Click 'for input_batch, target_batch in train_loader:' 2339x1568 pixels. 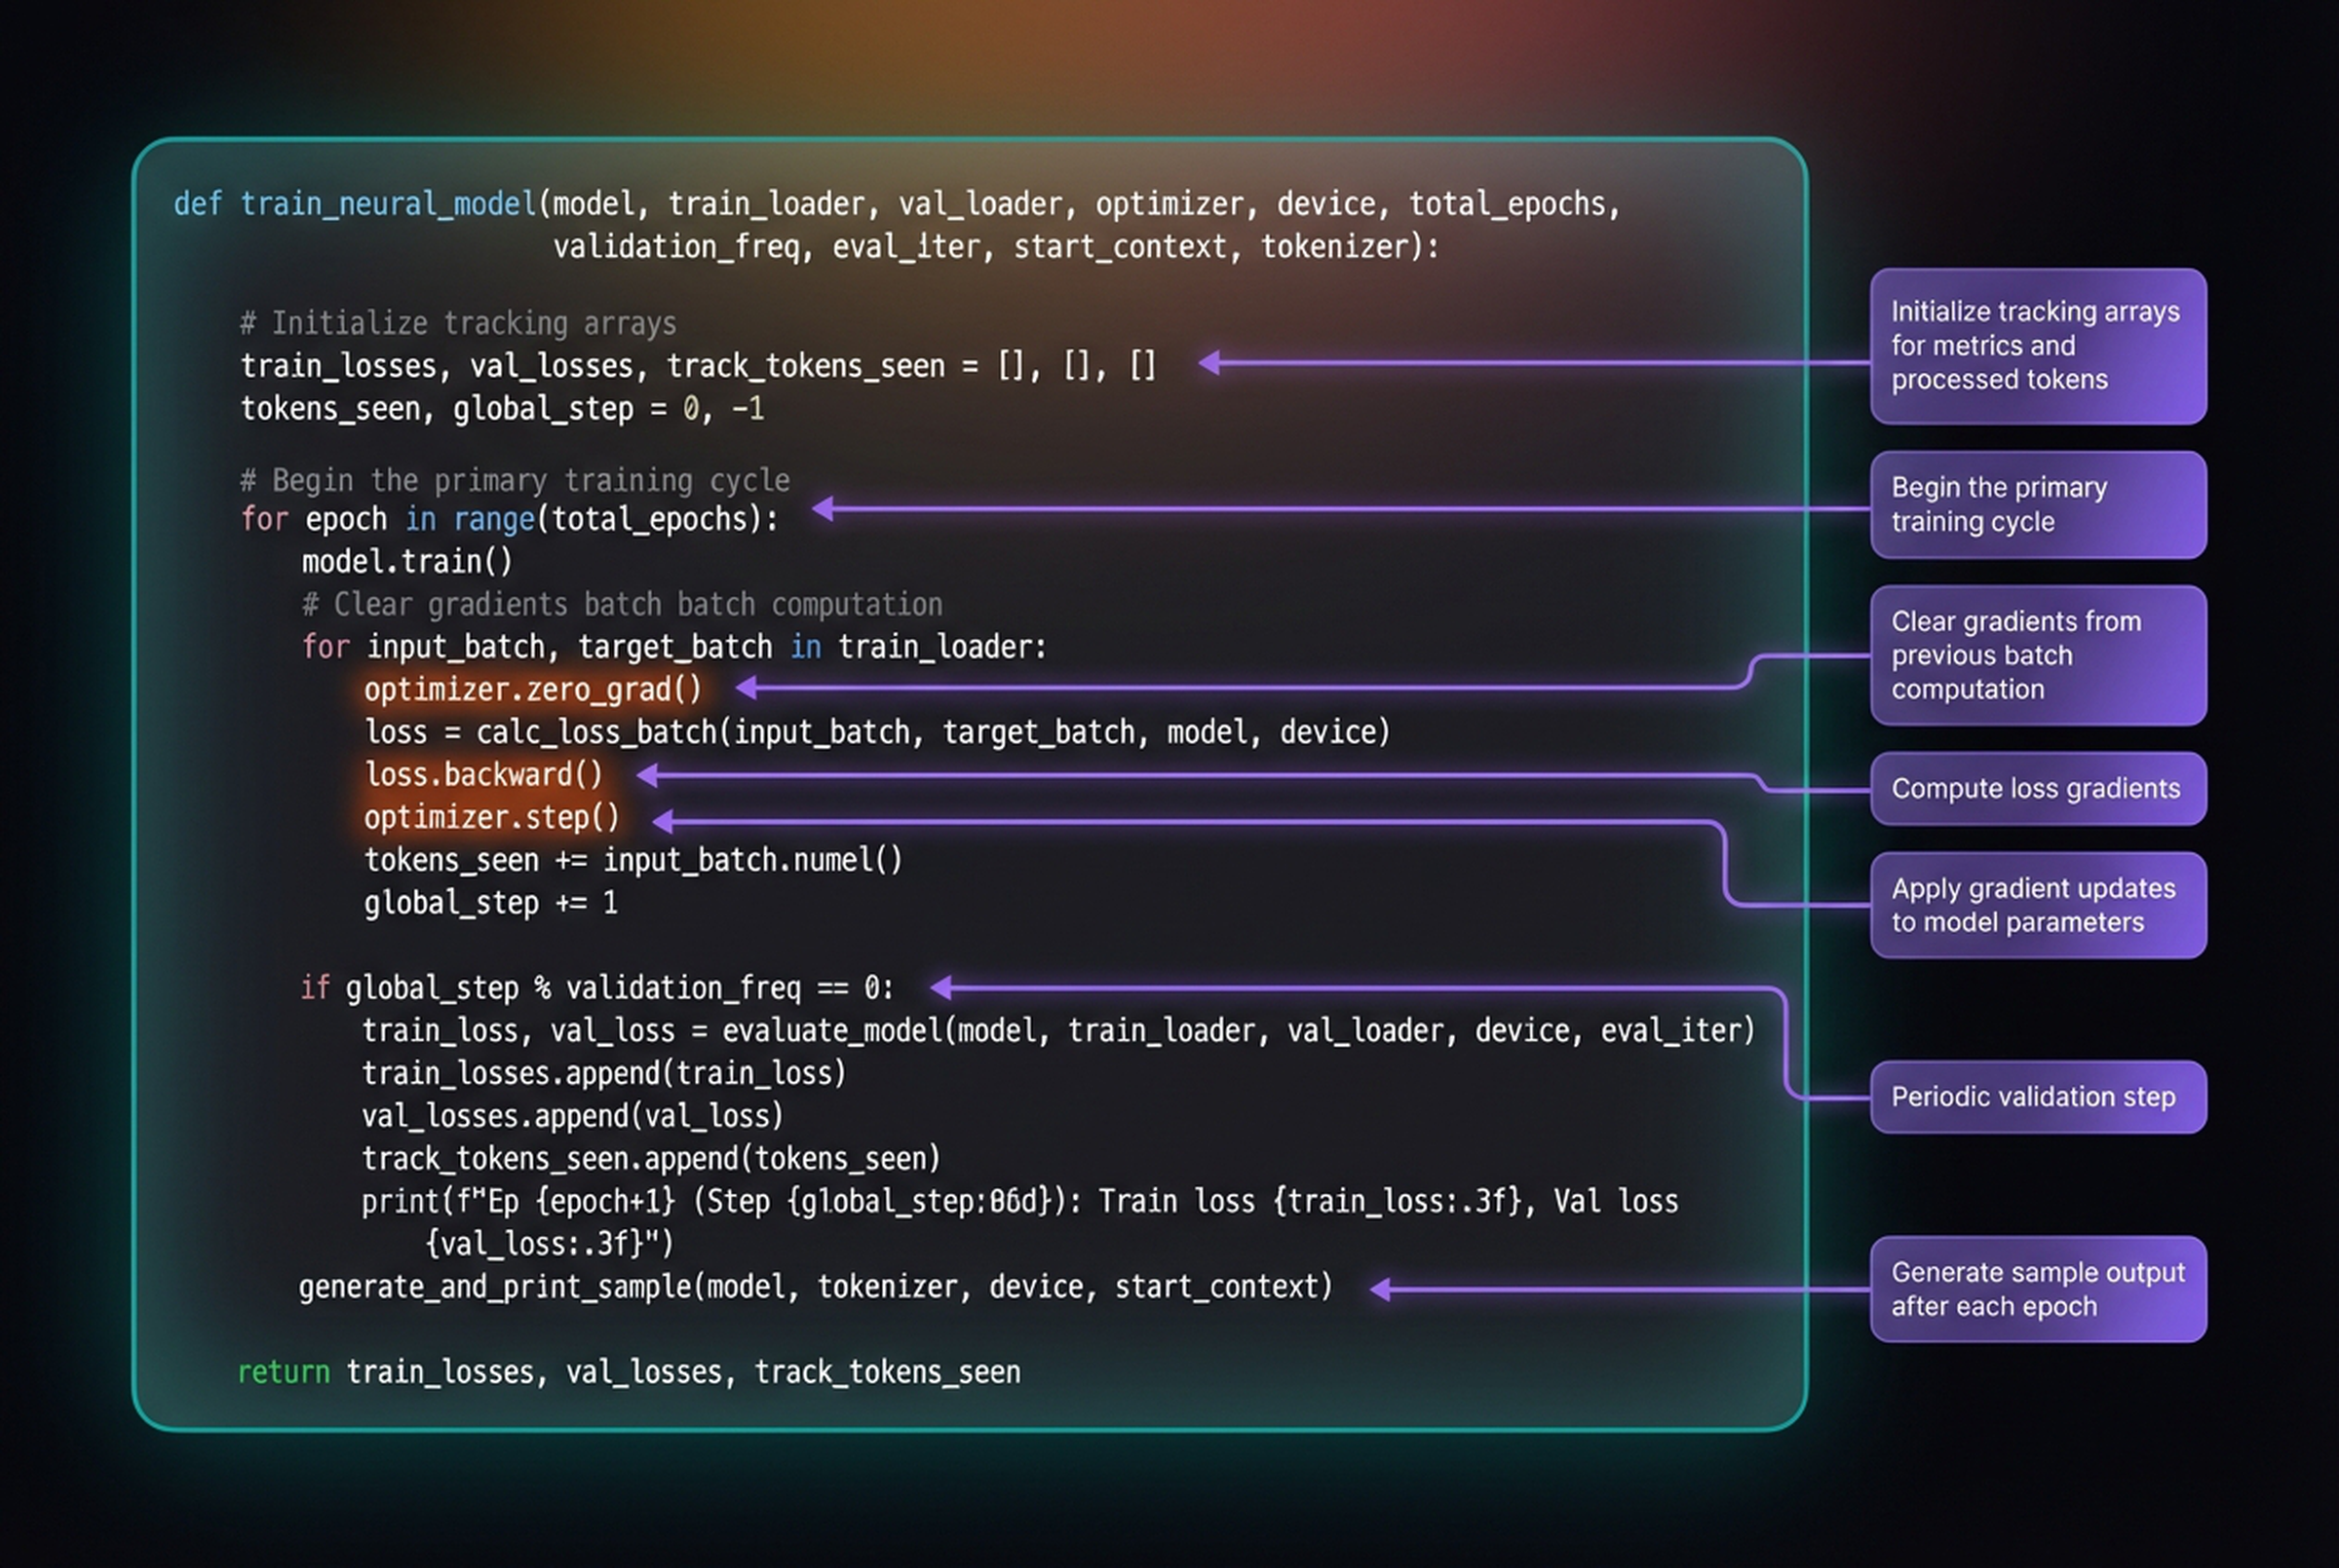(x=674, y=647)
